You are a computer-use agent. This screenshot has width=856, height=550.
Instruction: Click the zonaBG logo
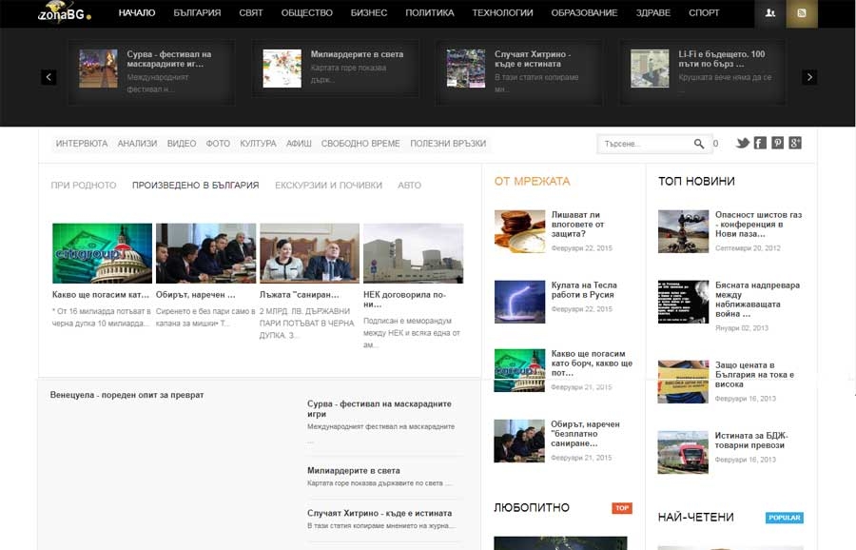(x=65, y=12)
